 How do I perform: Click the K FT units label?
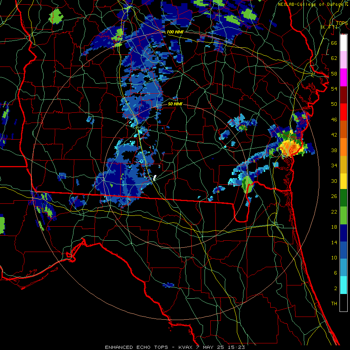pyautogui.click(x=329, y=27)
